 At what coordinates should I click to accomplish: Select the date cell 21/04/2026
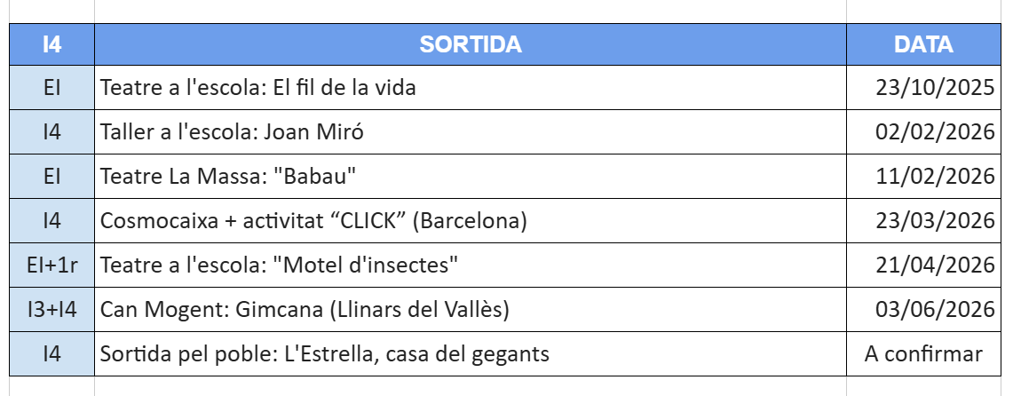point(923,265)
